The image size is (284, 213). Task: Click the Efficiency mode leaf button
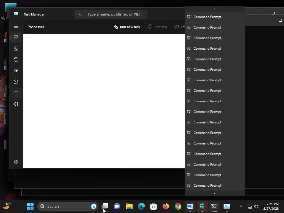tap(179, 27)
